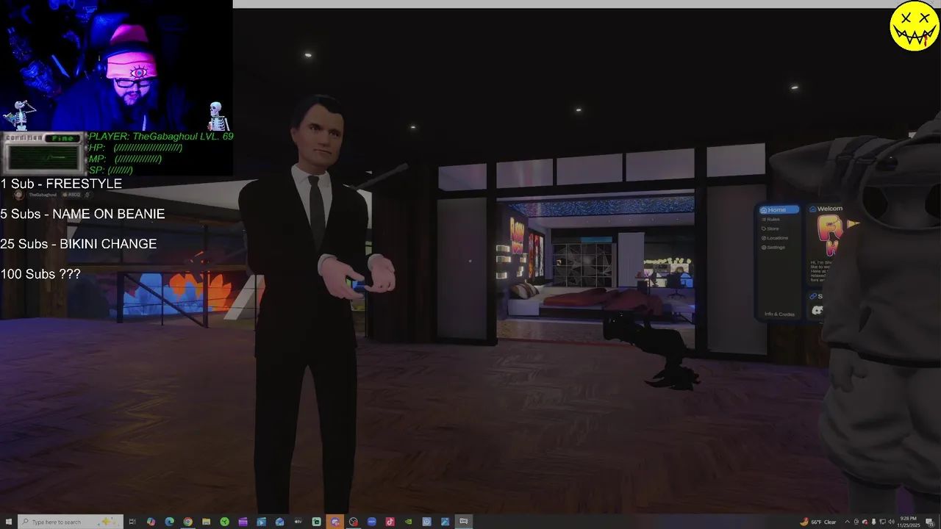This screenshot has height=529, width=941.
Task: Open the clock showing 9:28 PM
Action: tap(909, 522)
